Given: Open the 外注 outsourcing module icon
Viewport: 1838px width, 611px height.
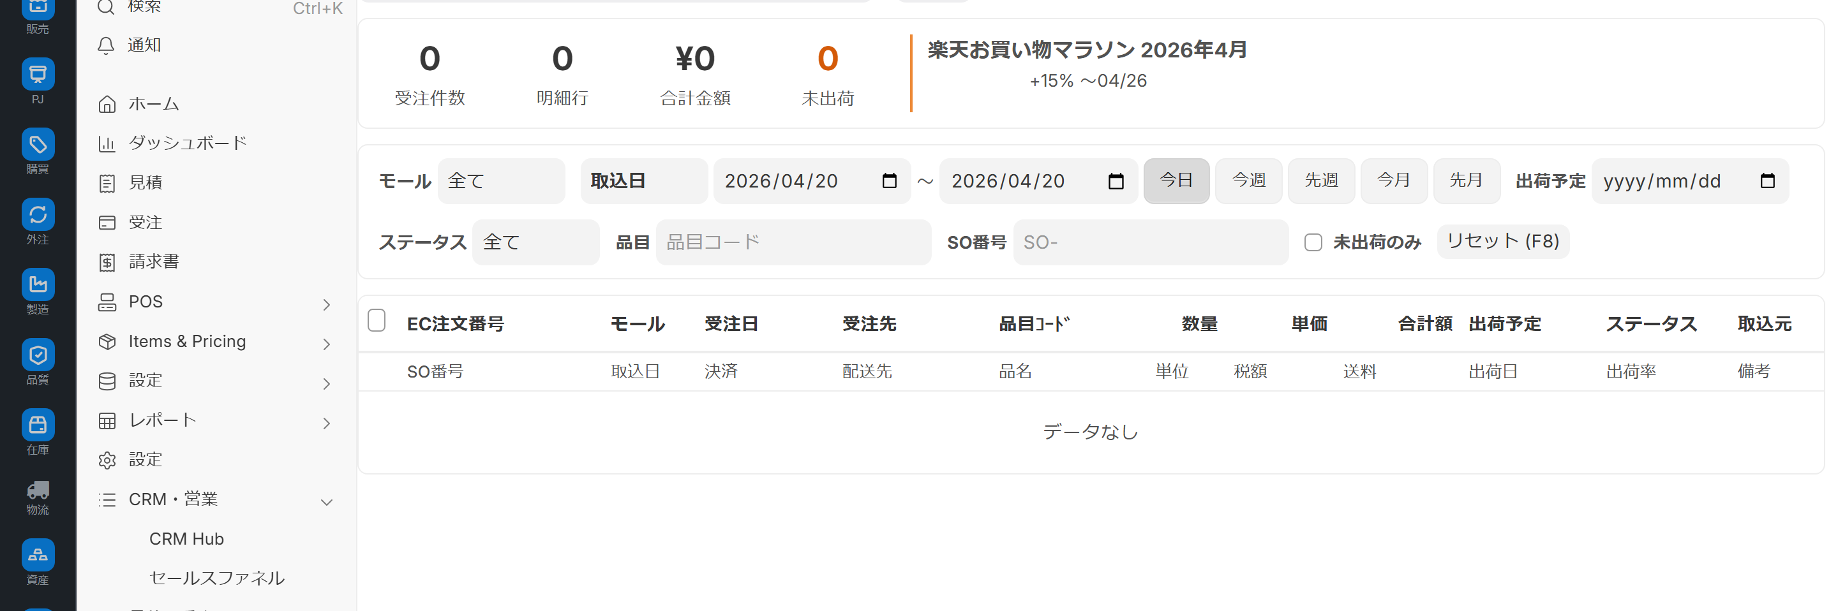Looking at the screenshot, I should pos(38,214).
